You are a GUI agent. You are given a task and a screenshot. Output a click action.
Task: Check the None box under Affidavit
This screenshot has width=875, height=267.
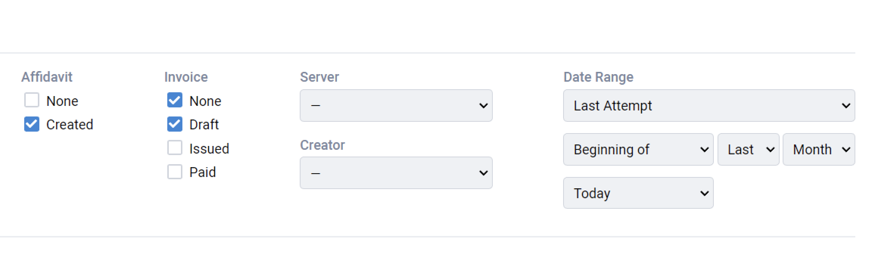[x=32, y=100]
